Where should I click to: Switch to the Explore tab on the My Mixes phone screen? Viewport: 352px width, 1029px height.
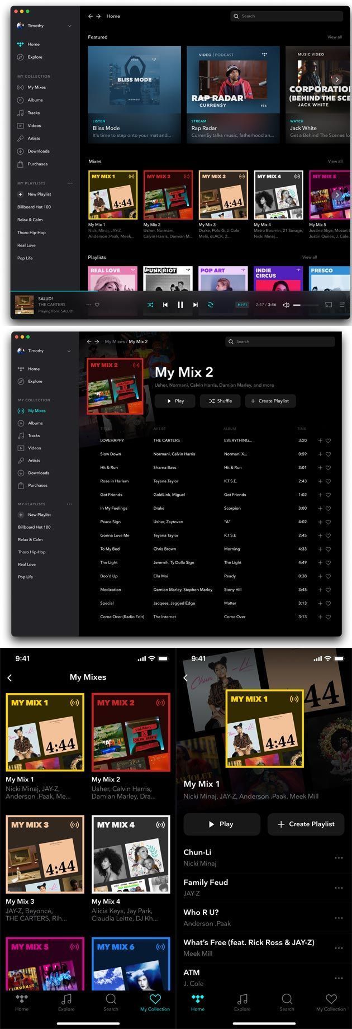66,1002
